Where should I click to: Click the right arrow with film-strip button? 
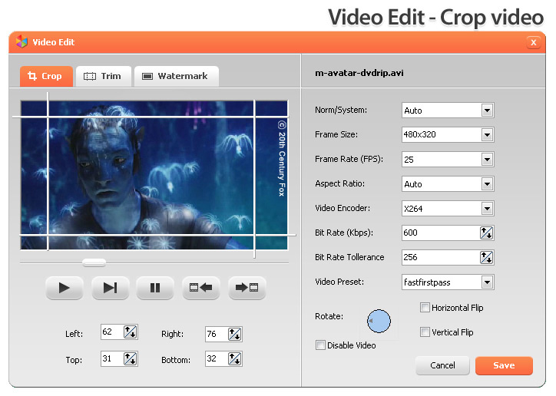point(247,288)
